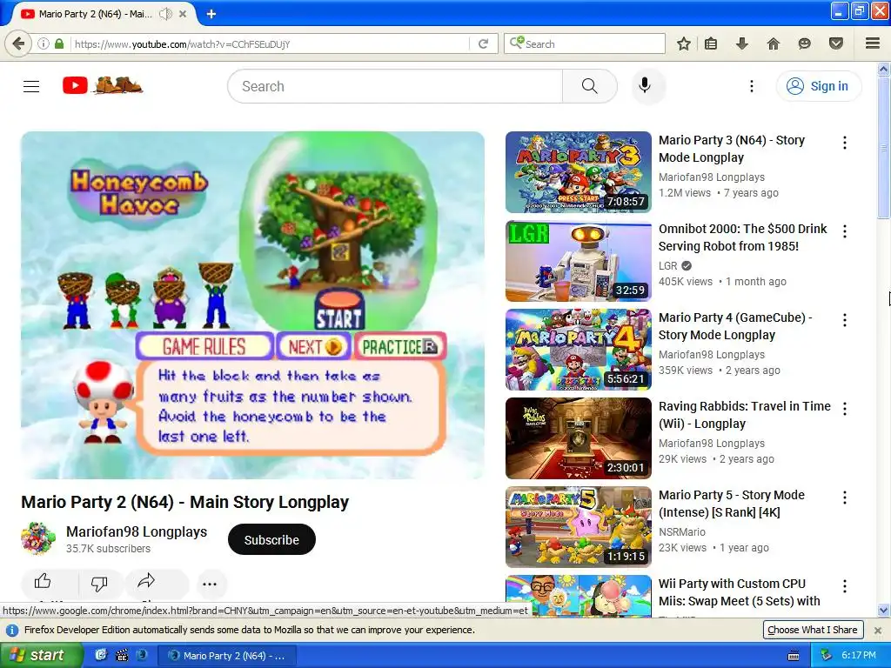Screen dimensions: 891x668
Task: Click Sign in button
Action: click(x=818, y=86)
